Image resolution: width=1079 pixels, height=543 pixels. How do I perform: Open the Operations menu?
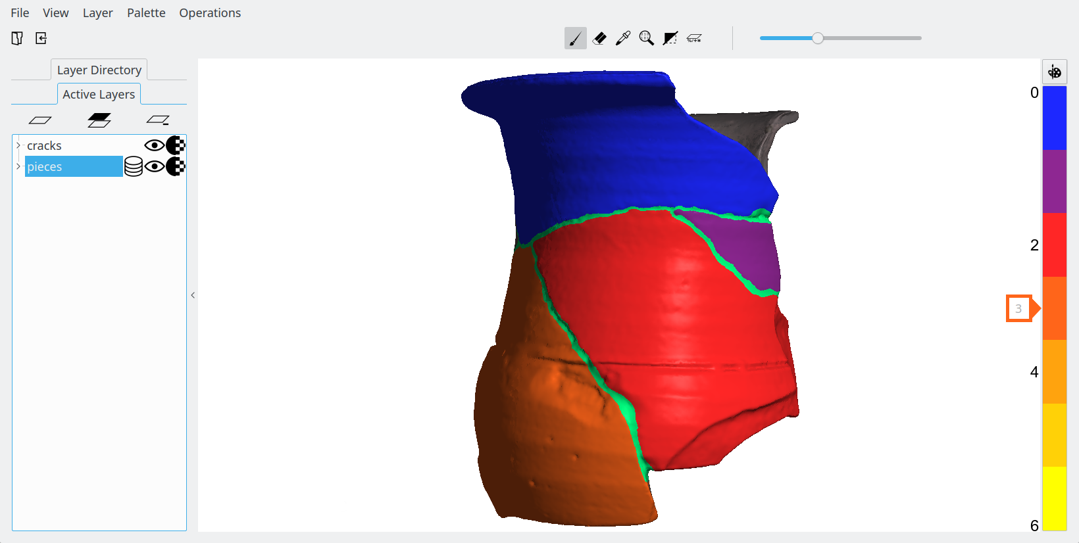click(210, 13)
